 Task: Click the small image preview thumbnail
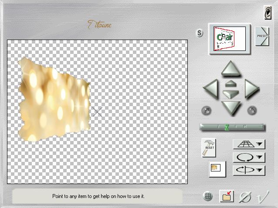[217, 169]
